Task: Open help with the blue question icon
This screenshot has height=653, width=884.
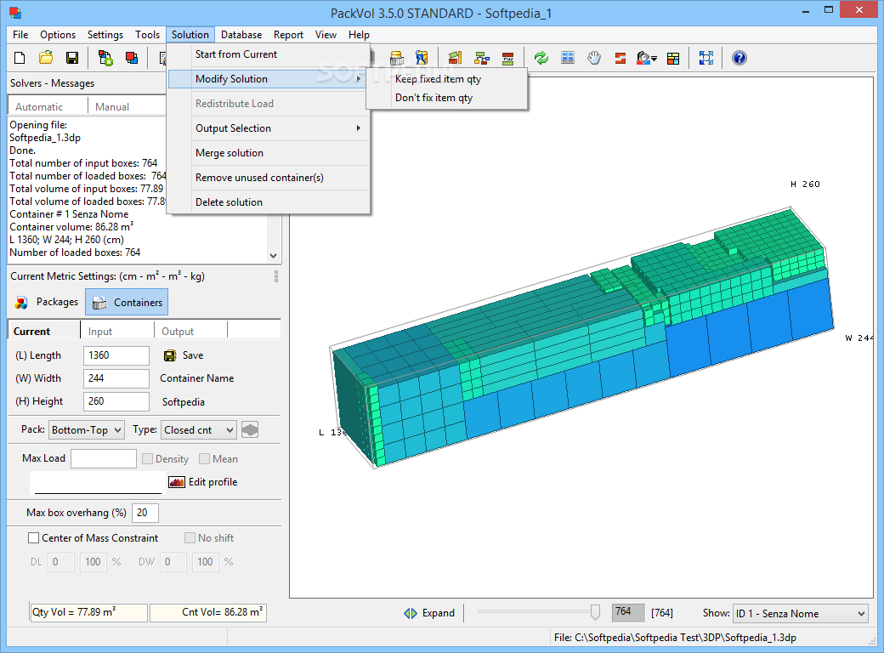Action: pyautogui.click(x=739, y=58)
